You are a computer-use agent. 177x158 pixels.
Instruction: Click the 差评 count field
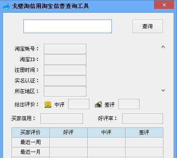point(129,104)
